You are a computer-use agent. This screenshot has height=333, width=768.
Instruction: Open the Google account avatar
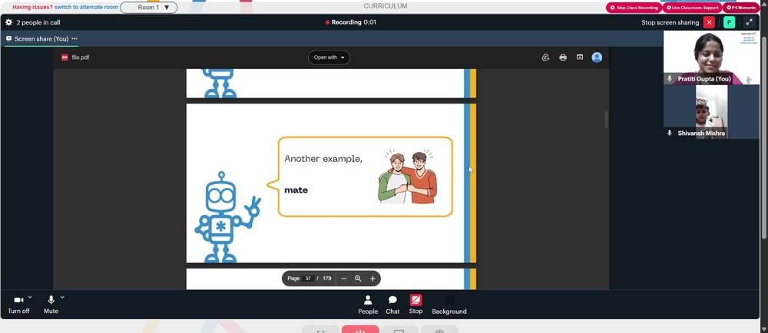[x=597, y=58]
